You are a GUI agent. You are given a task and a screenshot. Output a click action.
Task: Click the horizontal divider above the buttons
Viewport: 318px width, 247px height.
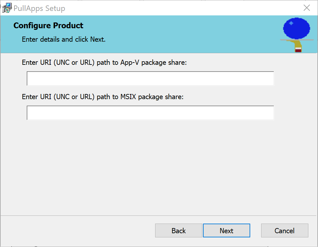(x=158, y=216)
